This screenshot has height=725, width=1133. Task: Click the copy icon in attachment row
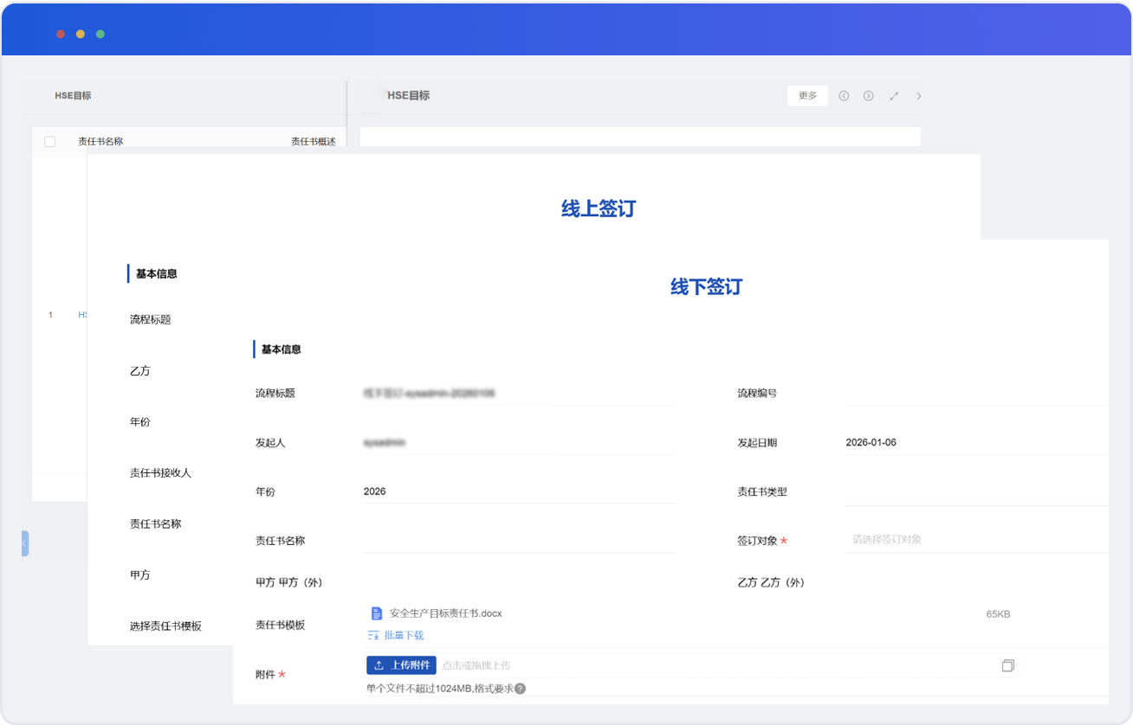(1007, 665)
